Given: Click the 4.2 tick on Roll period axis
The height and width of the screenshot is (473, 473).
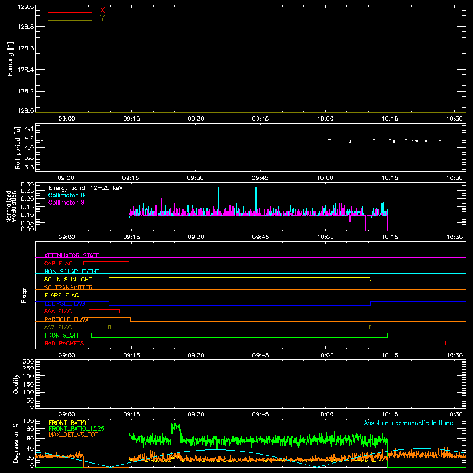Looking at the screenshot, I should [x=29, y=138].
